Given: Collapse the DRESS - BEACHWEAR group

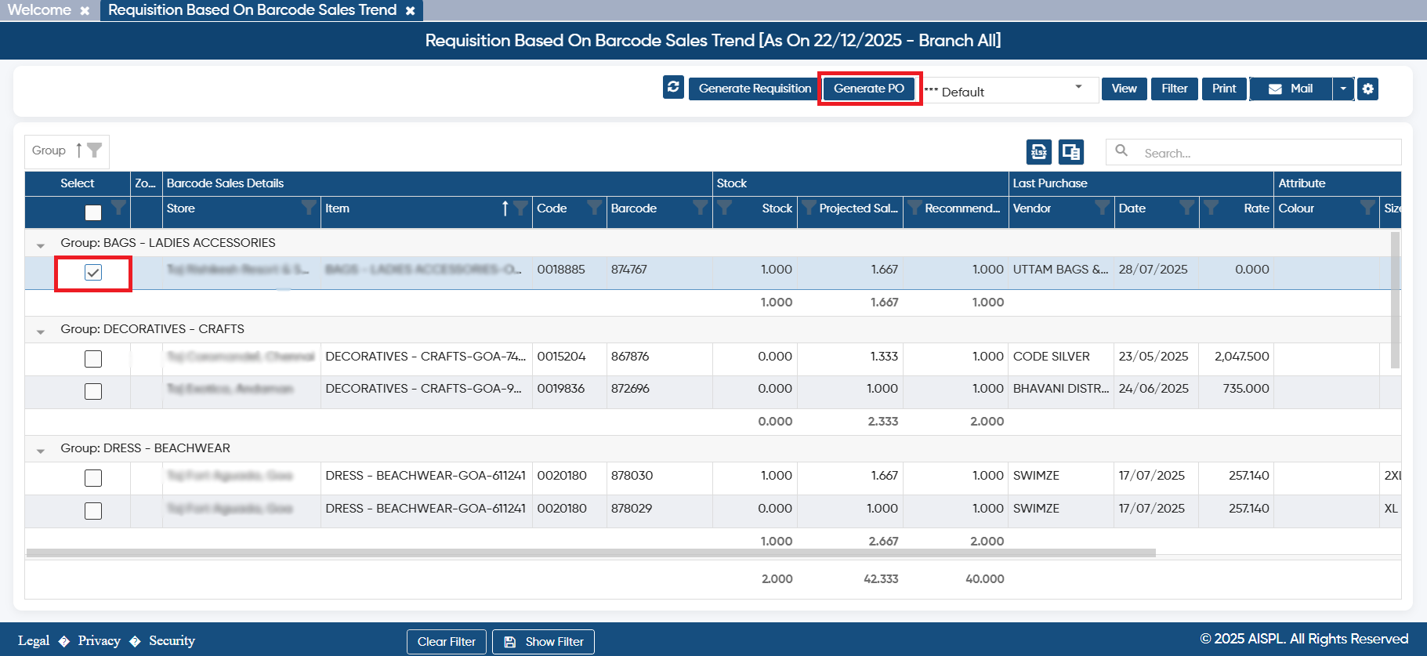Looking at the screenshot, I should point(41,451).
